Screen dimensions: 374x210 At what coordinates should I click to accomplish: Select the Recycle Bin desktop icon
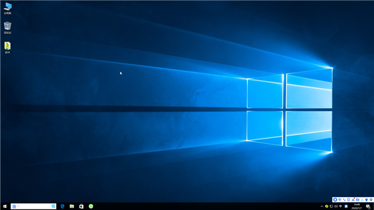[7, 28]
